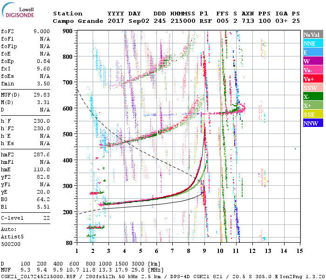Select the NNW dark blue legend swatch
Screen dimensions: 326x280
(313, 123)
